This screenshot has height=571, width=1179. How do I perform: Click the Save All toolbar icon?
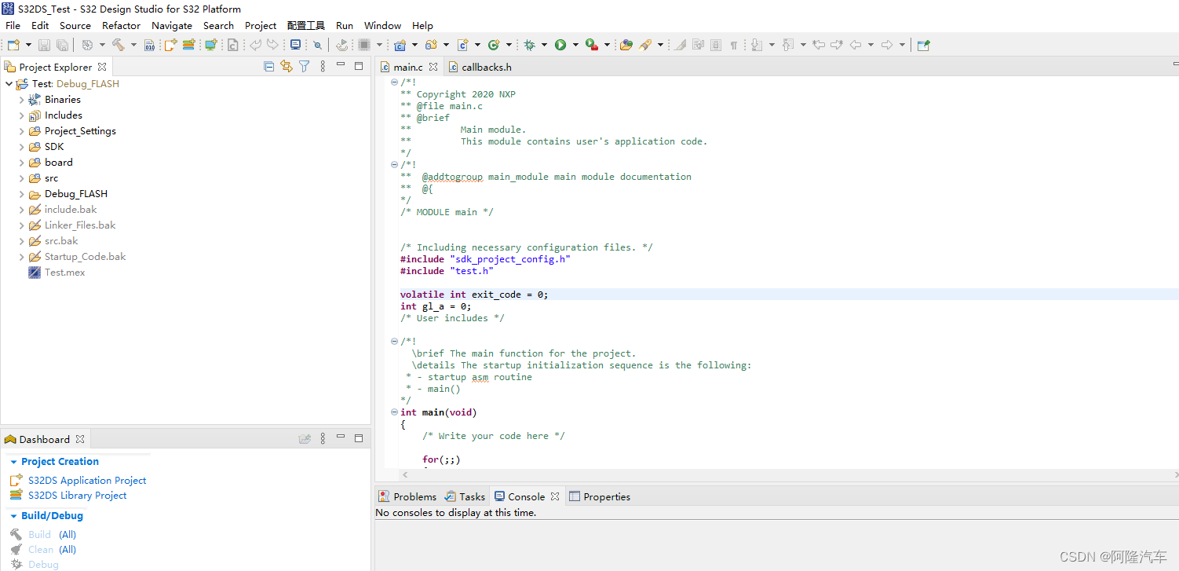[62, 45]
